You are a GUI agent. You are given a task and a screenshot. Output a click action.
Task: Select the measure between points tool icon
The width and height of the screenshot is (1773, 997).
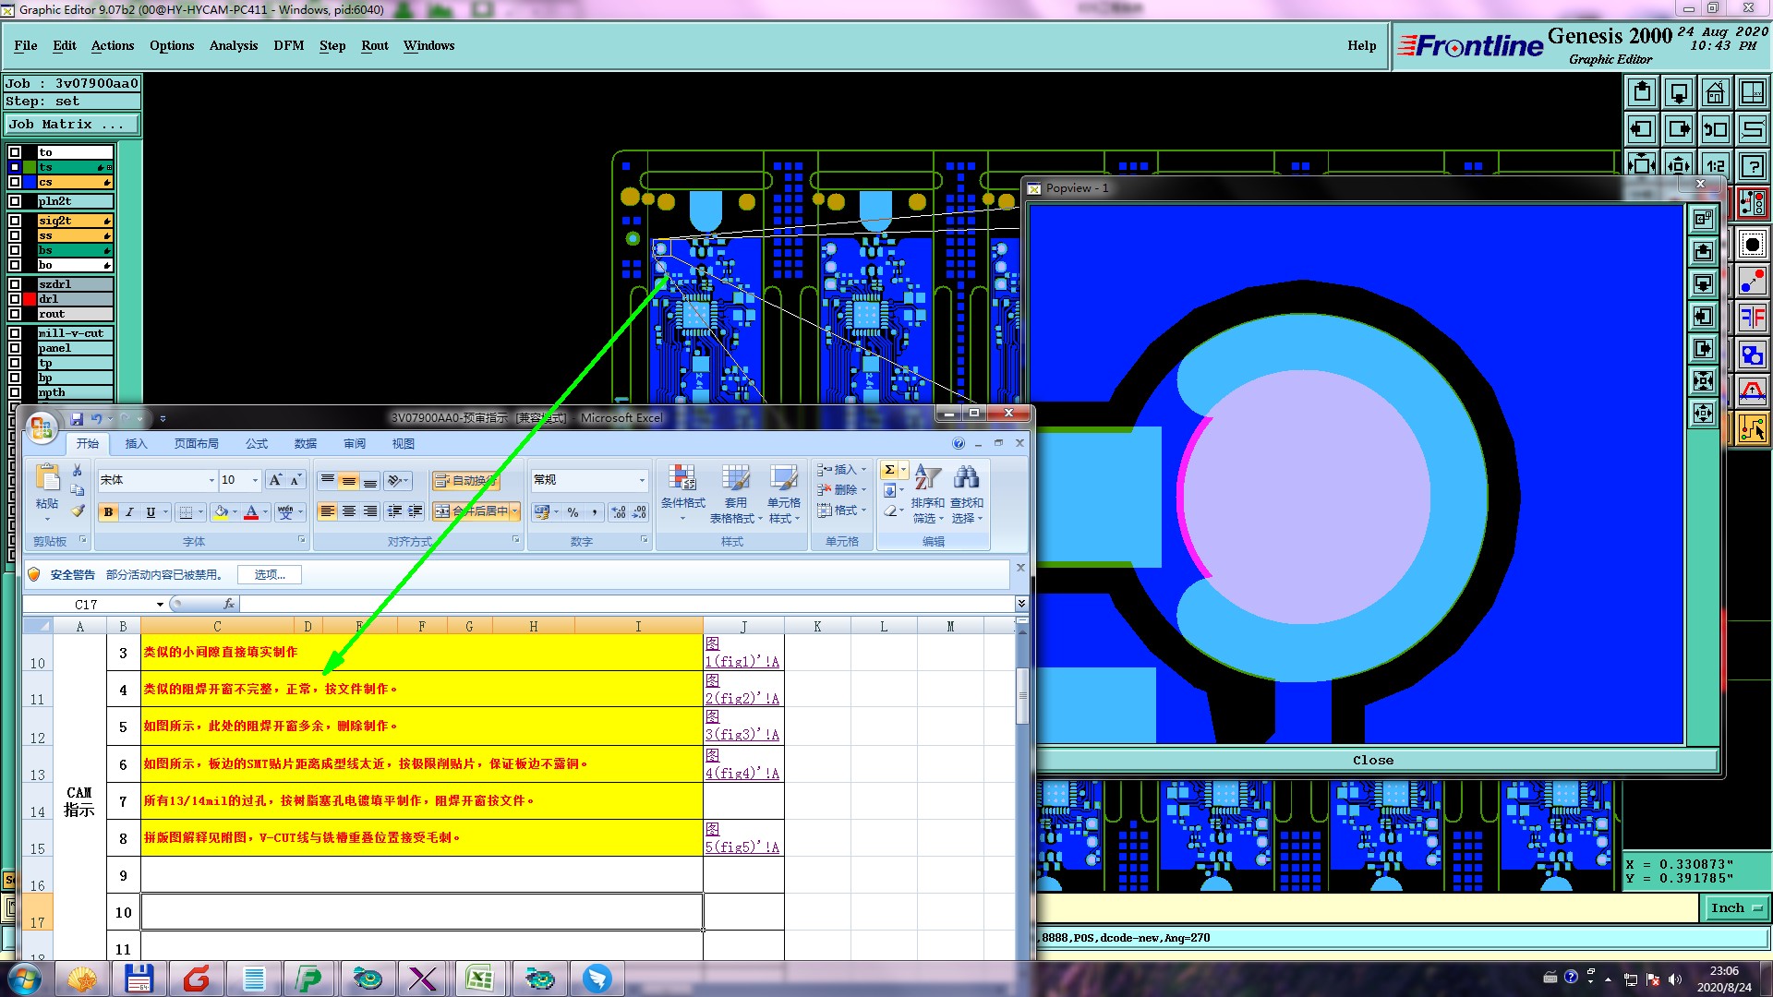coord(1752,281)
